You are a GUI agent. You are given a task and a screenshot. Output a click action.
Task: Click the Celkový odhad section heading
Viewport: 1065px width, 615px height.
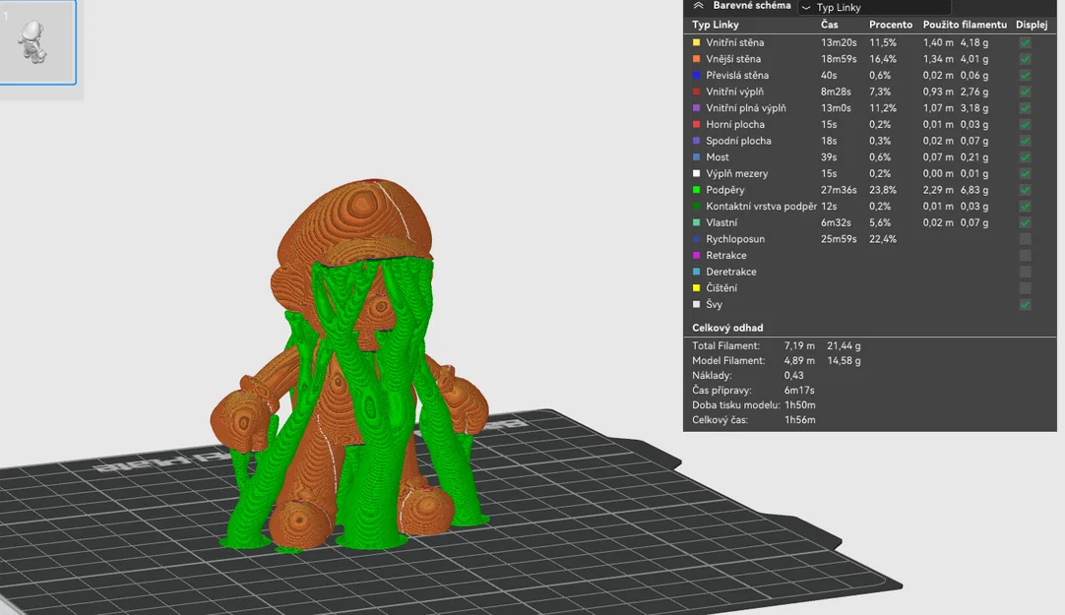[x=727, y=328]
